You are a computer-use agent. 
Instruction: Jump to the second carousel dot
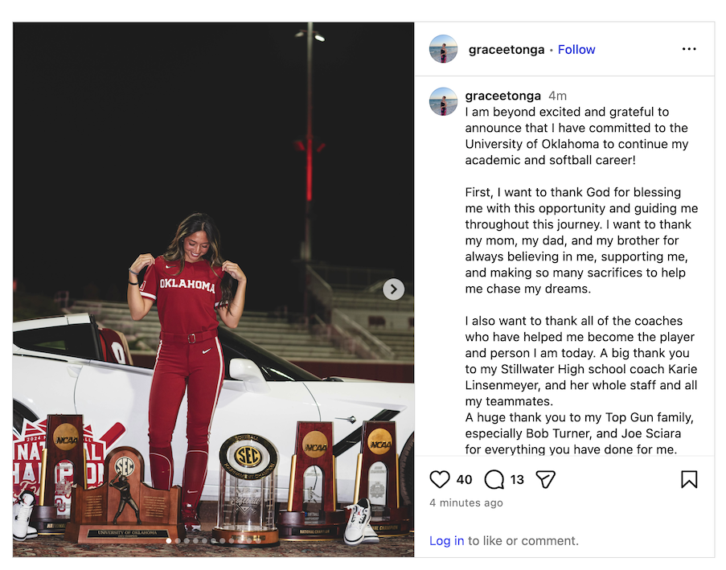point(178,541)
